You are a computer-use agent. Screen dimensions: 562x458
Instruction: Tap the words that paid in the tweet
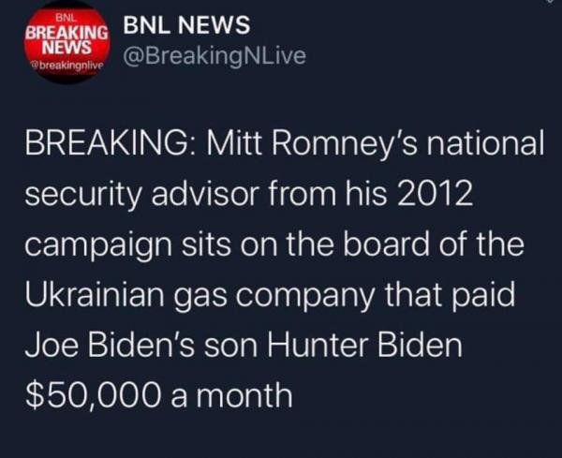pos(451,297)
